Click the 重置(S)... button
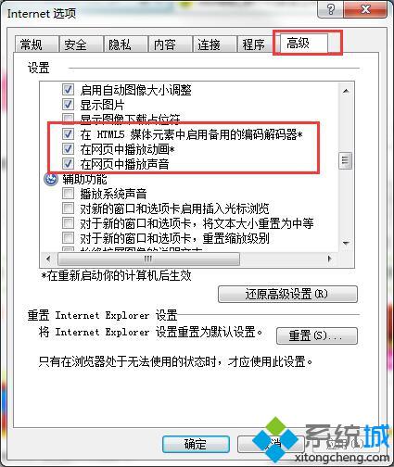This screenshot has width=394, height=467. [x=316, y=335]
